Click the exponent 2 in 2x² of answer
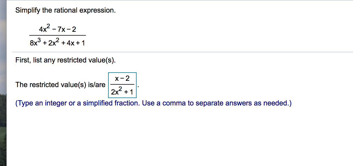Image resolution: width=353 pixels, height=166 pixels. pos(120,88)
